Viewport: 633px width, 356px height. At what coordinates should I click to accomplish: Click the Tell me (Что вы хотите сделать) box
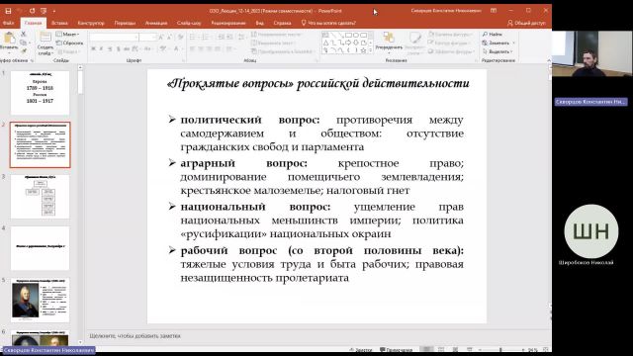(x=328, y=23)
